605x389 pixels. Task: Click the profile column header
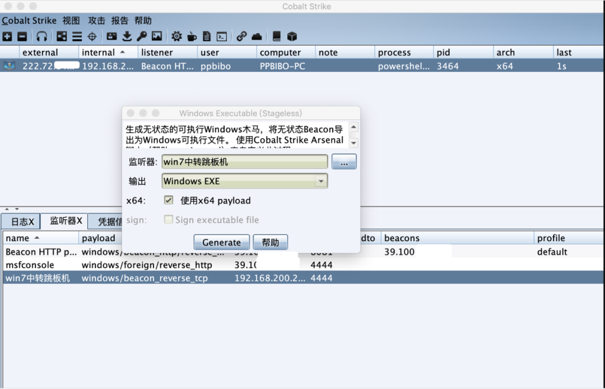point(569,238)
